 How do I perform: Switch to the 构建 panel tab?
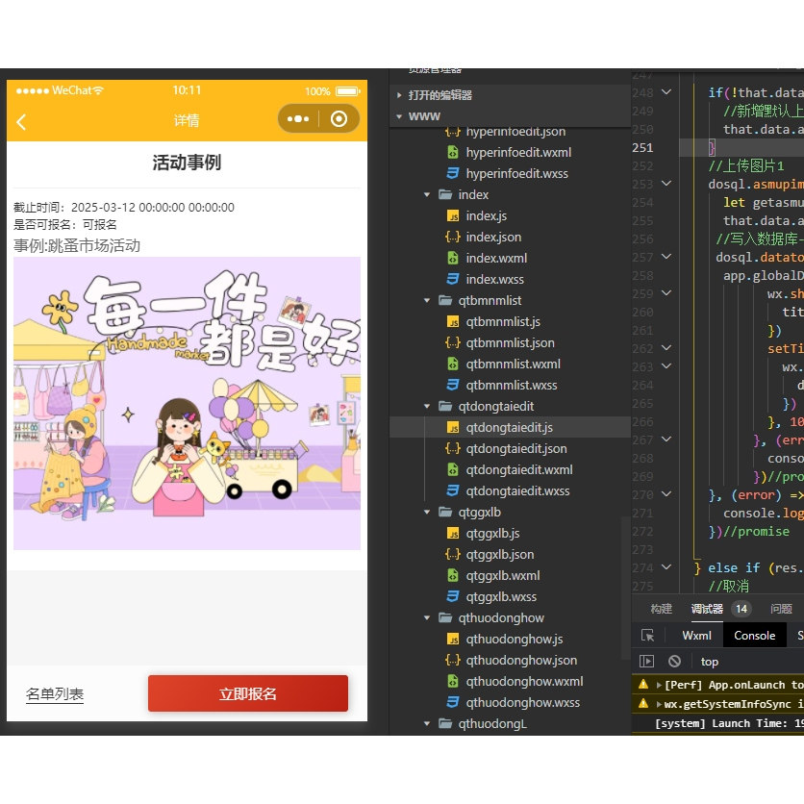(661, 609)
